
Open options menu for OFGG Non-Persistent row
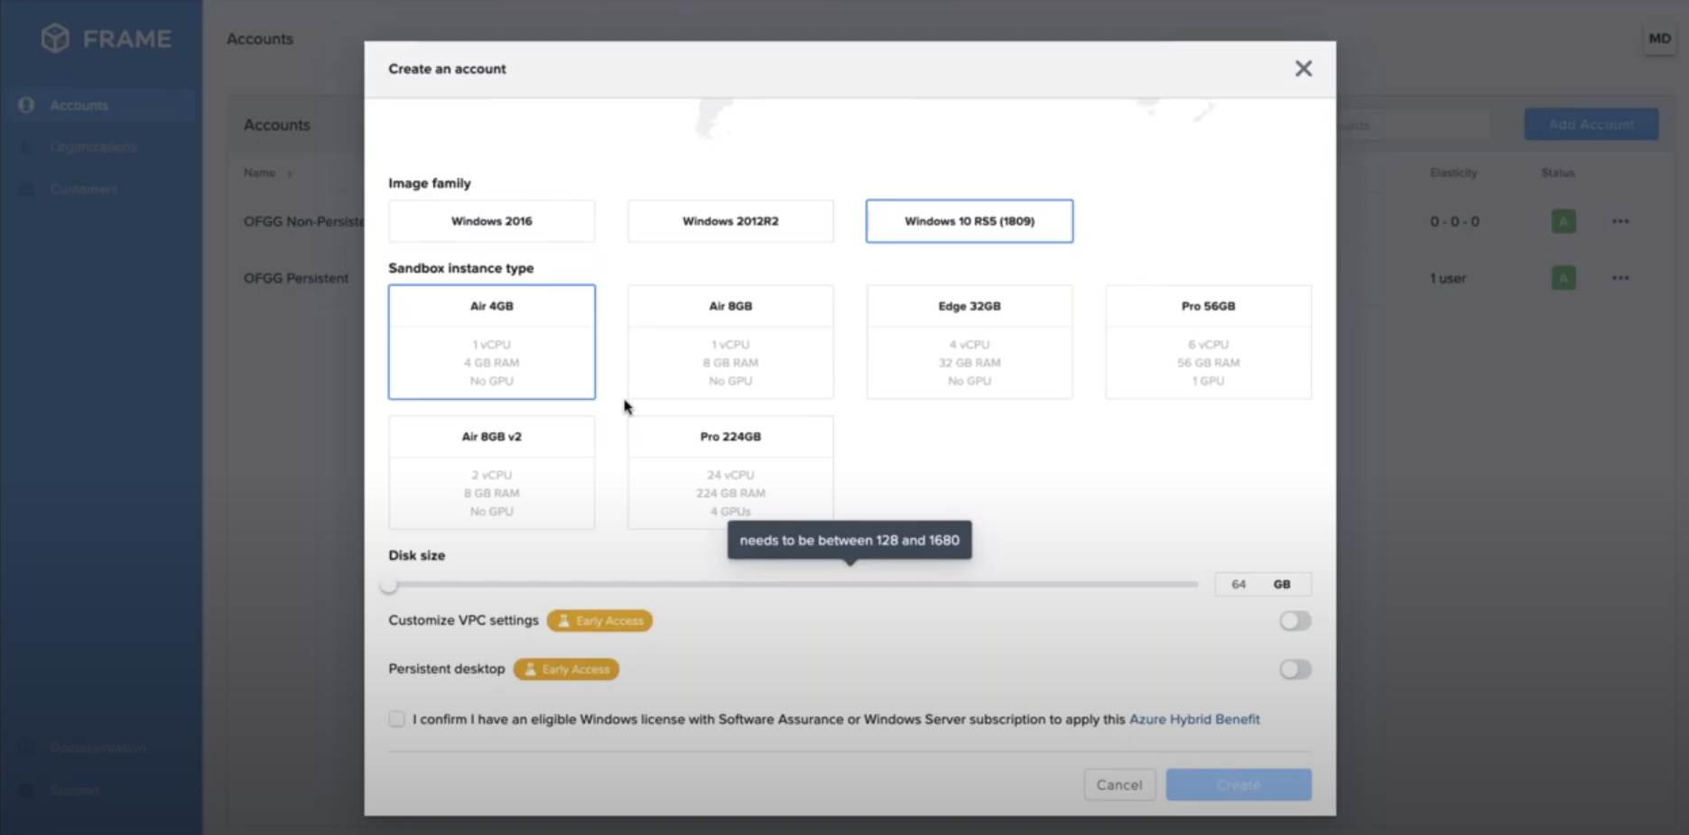[1620, 221]
